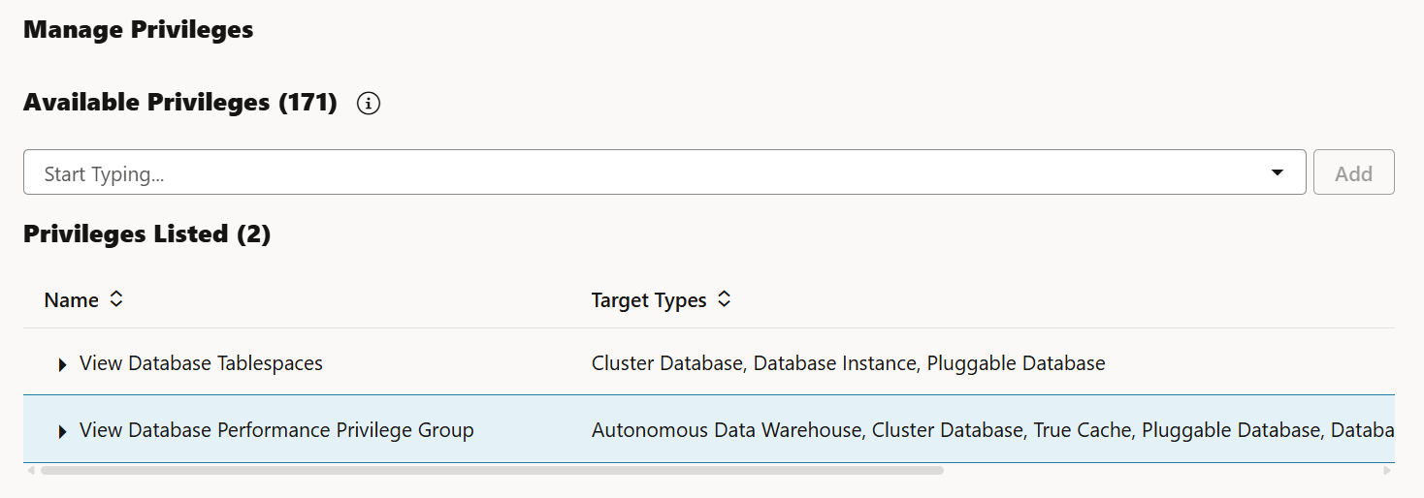Select View Database Performance Privilege Group name
The height and width of the screenshot is (498, 1424).
pyautogui.click(x=276, y=430)
